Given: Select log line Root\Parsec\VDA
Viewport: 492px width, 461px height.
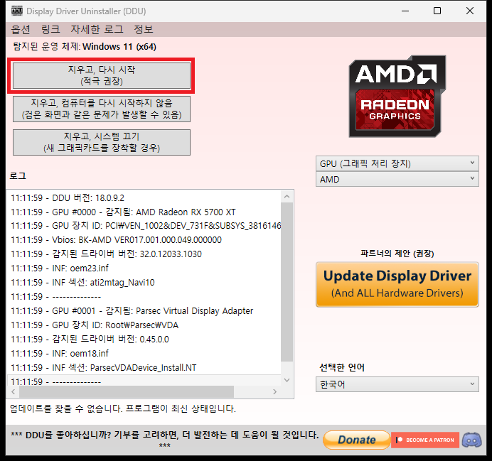Looking at the screenshot, I should 144,325.
